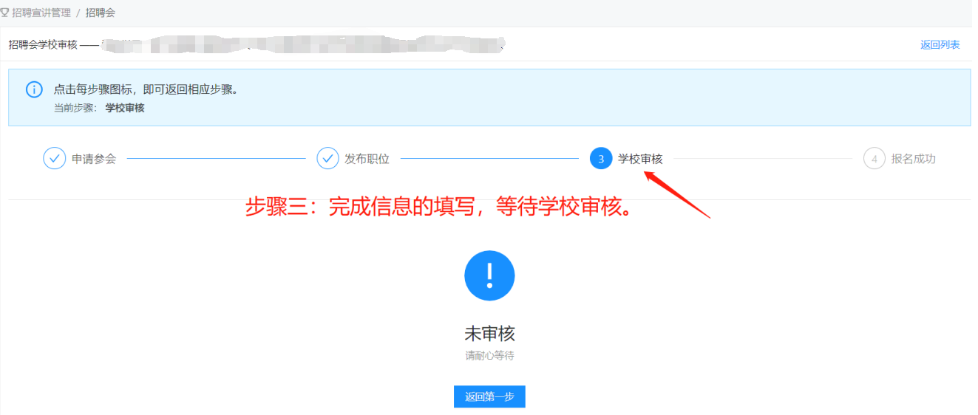Select the step 3 学校审核 circle icon

tap(601, 159)
